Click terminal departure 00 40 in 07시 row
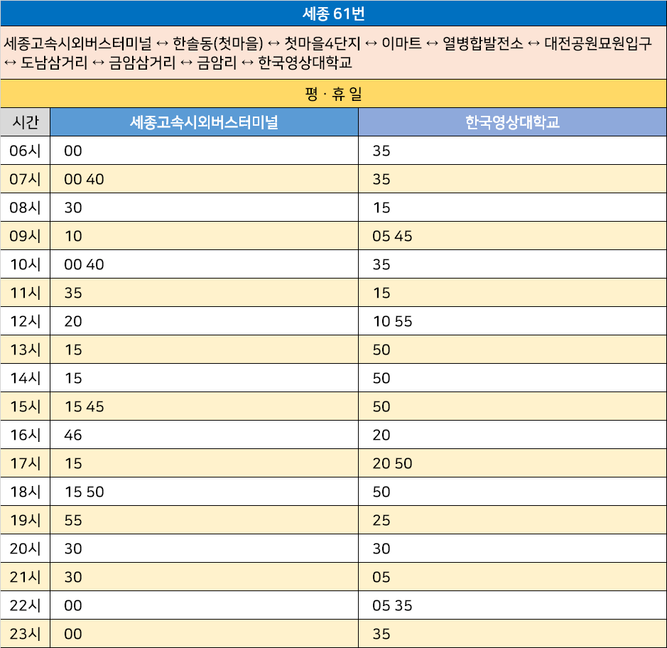The width and height of the screenshot is (667, 648). (84, 179)
